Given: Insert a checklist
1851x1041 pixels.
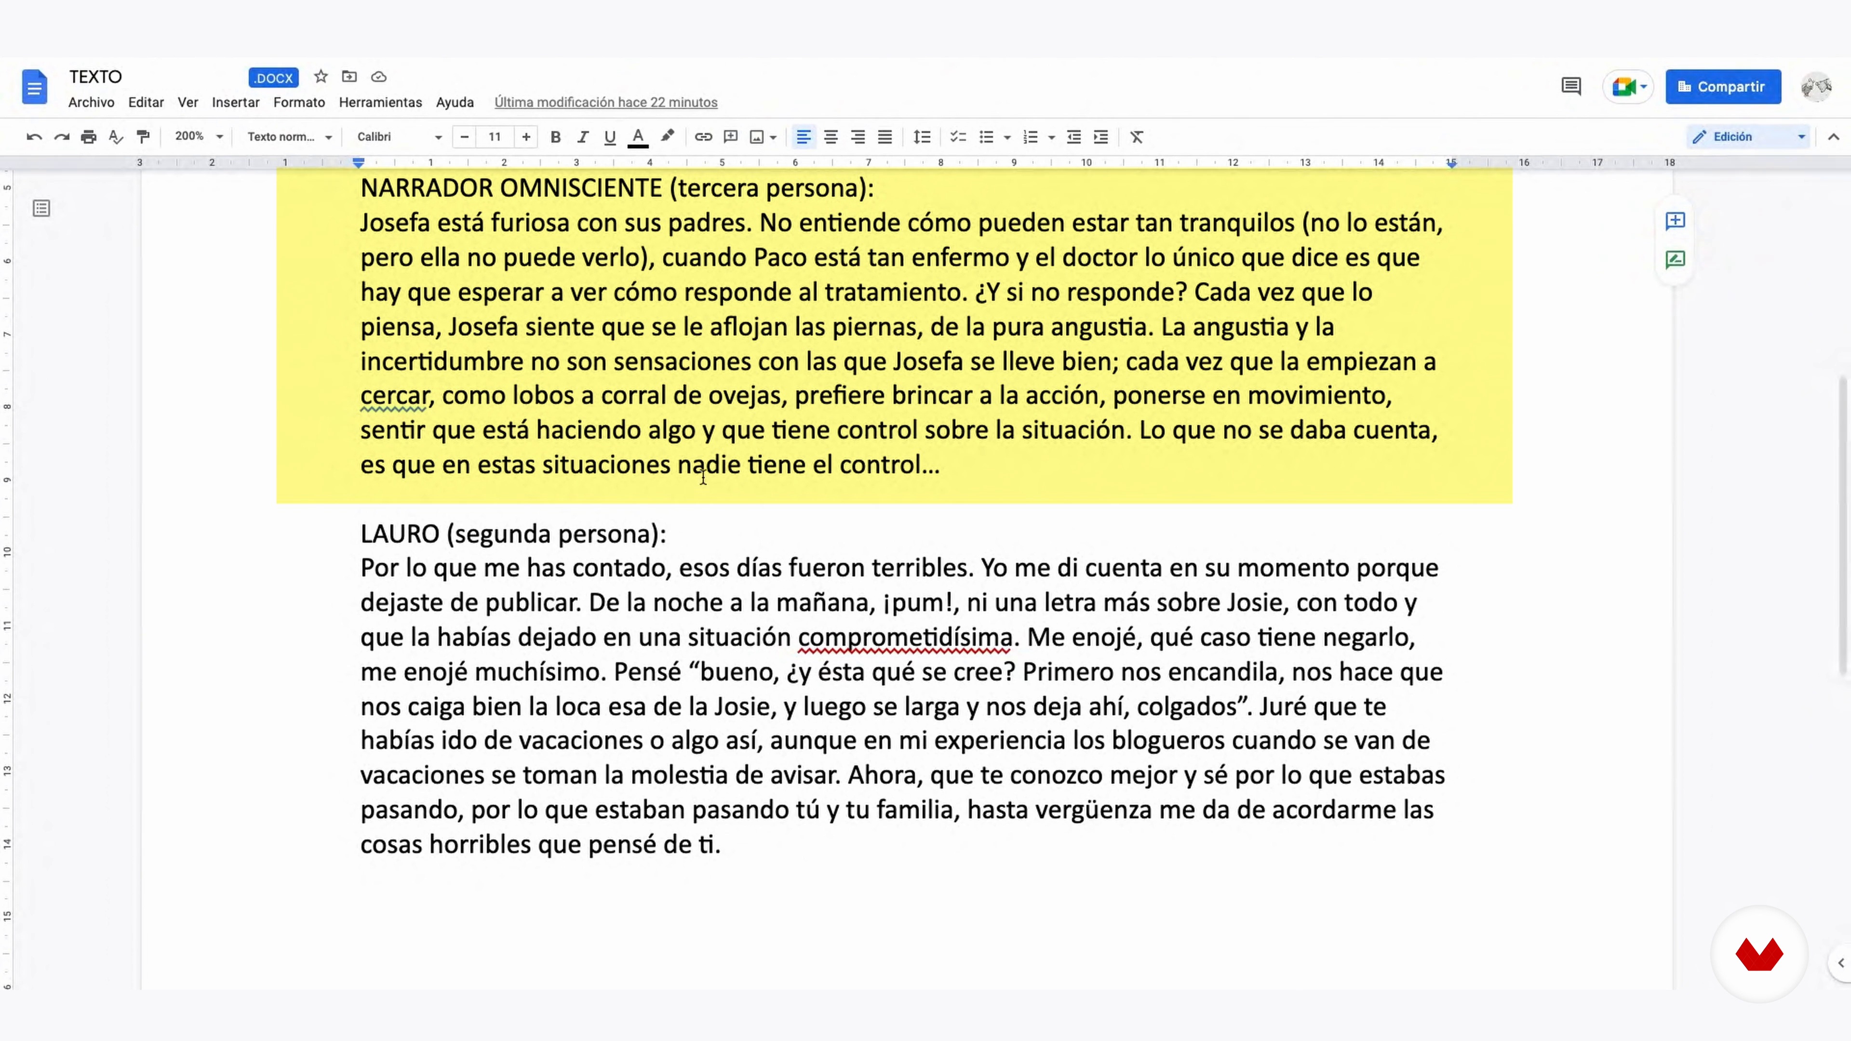Looking at the screenshot, I should (x=958, y=136).
